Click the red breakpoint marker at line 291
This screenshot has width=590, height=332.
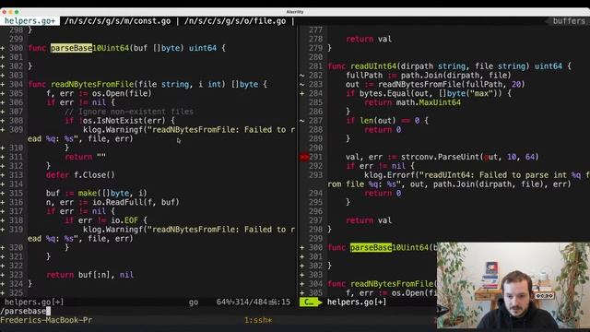(x=304, y=157)
